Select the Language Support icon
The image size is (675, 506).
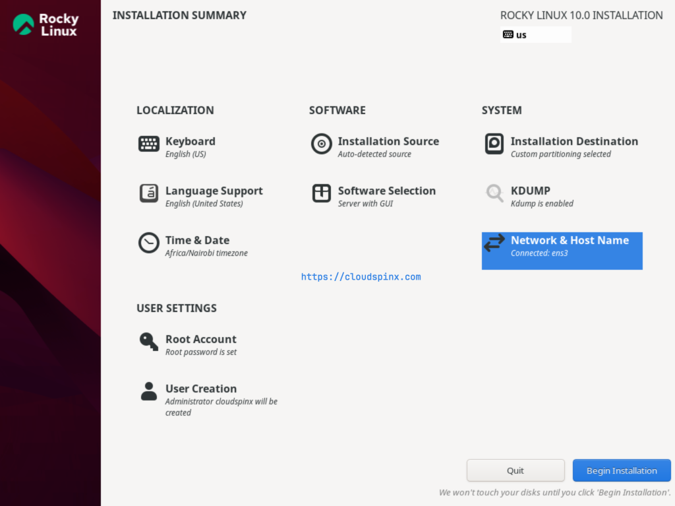click(x=148, y=193)
